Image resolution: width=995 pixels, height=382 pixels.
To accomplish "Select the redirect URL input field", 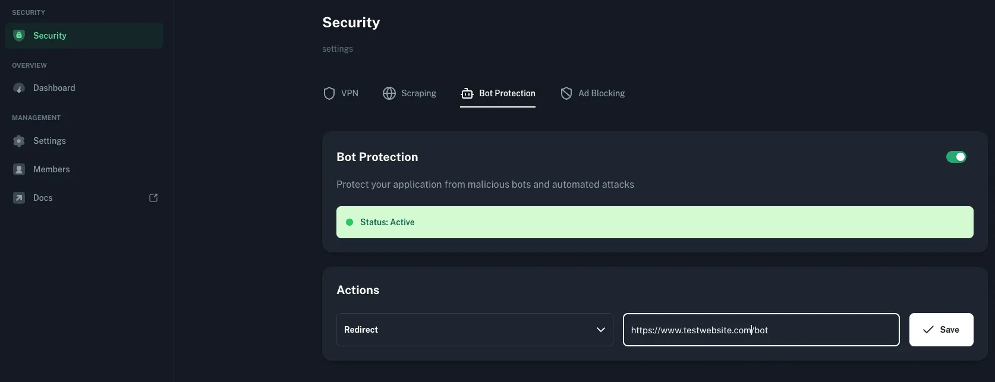I will pyautogui.click(x=761, y=330).
